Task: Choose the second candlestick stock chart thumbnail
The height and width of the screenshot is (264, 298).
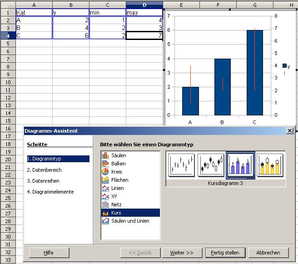Action: [x=211, y=165]
